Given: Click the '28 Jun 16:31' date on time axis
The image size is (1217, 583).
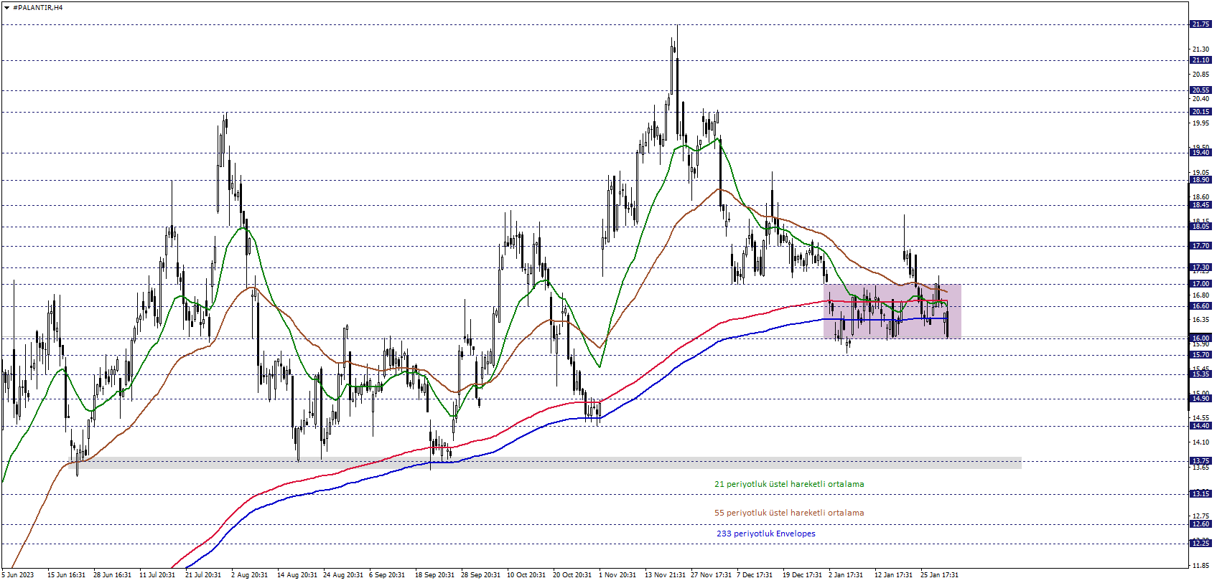Looking at the screenshot, I should pos(112,575).
